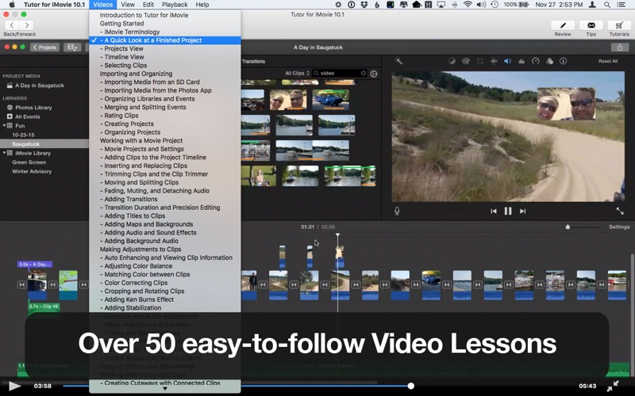Image resolution: width=635 pixels, height=396 pixels.
Task: Click the down arrow at the Videos menu bottom
Action: tap(165, 389)
